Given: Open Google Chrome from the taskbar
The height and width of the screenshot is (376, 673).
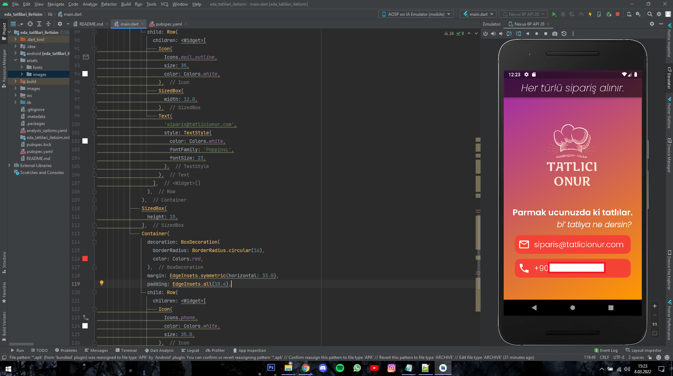Looking at the screenshot, I should click(x=306, y=368).
